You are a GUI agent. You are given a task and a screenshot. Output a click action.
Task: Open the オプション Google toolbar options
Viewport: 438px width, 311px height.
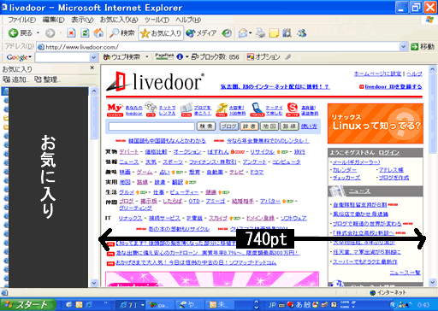(263, 57)
